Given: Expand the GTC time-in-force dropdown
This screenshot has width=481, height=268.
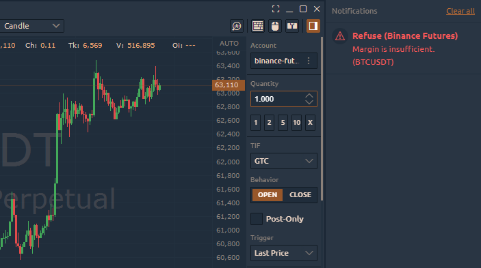Looking at the screenshot, I should (284, 161).
